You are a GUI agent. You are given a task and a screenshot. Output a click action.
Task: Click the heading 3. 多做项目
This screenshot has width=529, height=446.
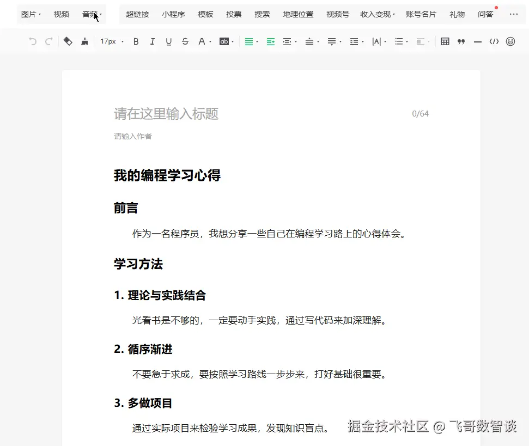tap(143, 403)
